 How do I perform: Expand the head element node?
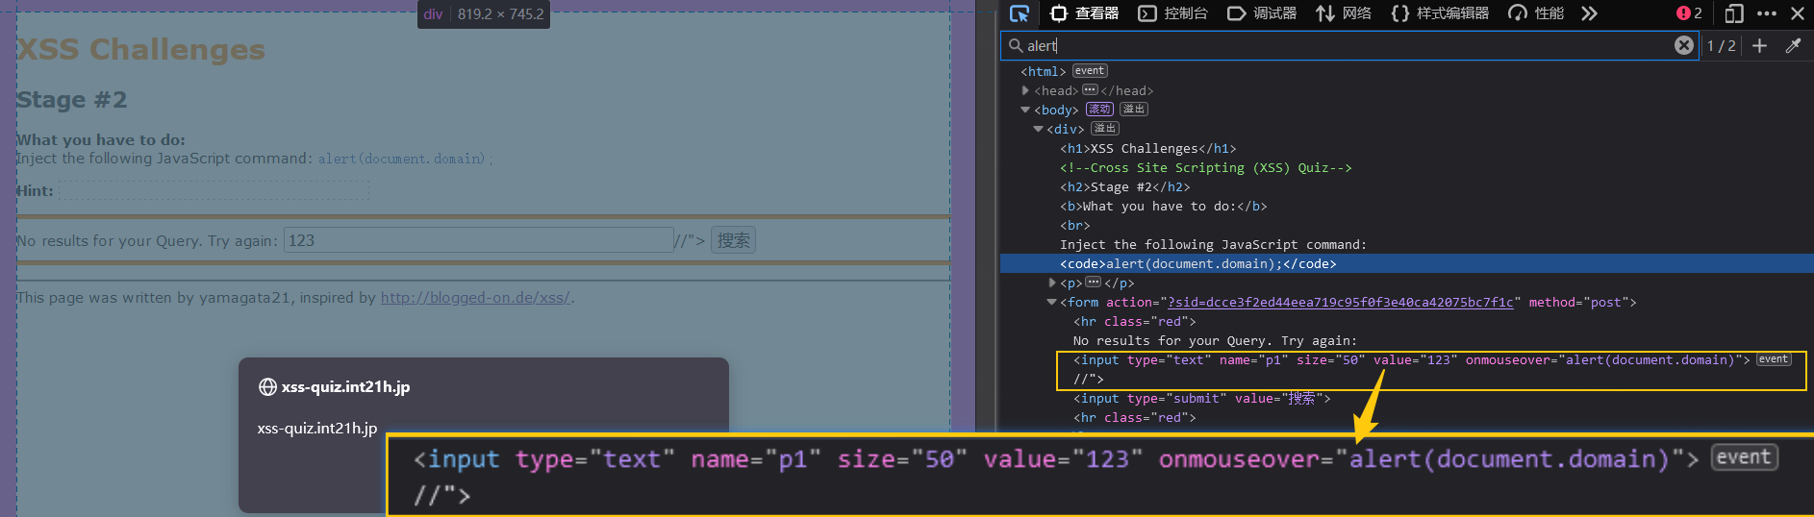1025,90
